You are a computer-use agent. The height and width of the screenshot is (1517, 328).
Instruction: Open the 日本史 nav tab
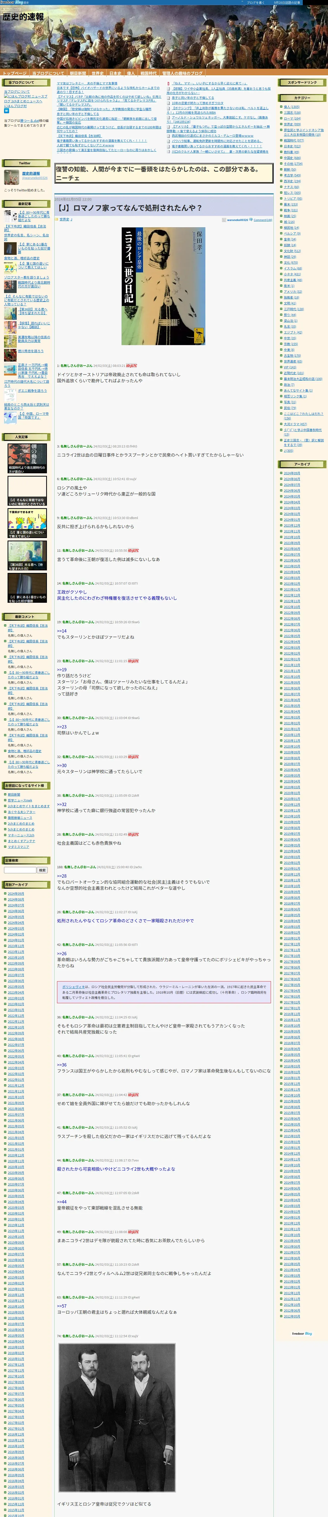(115, 74)
